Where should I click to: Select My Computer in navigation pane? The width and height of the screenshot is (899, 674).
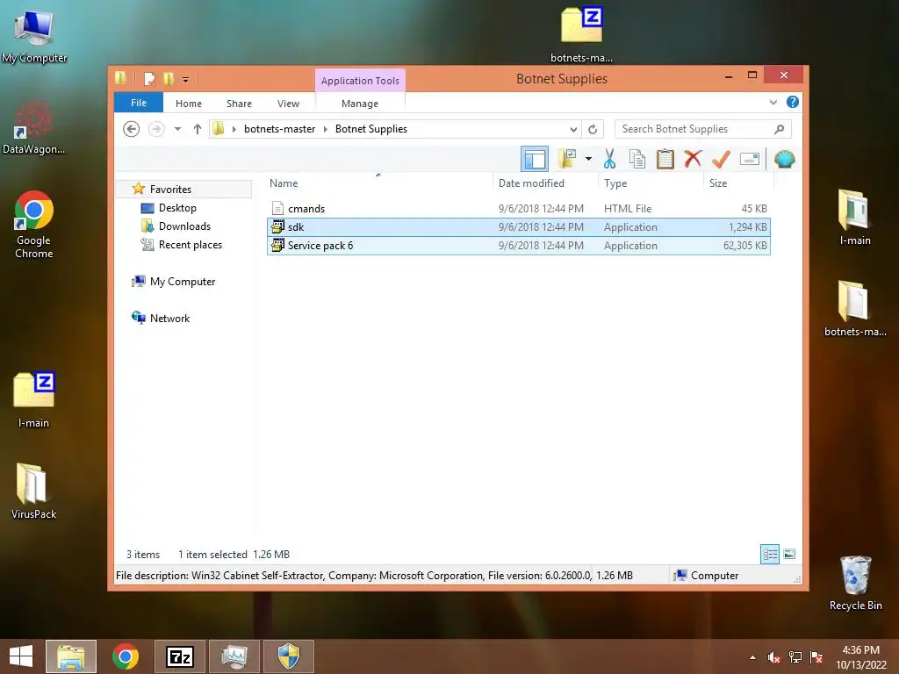point(183,282)
